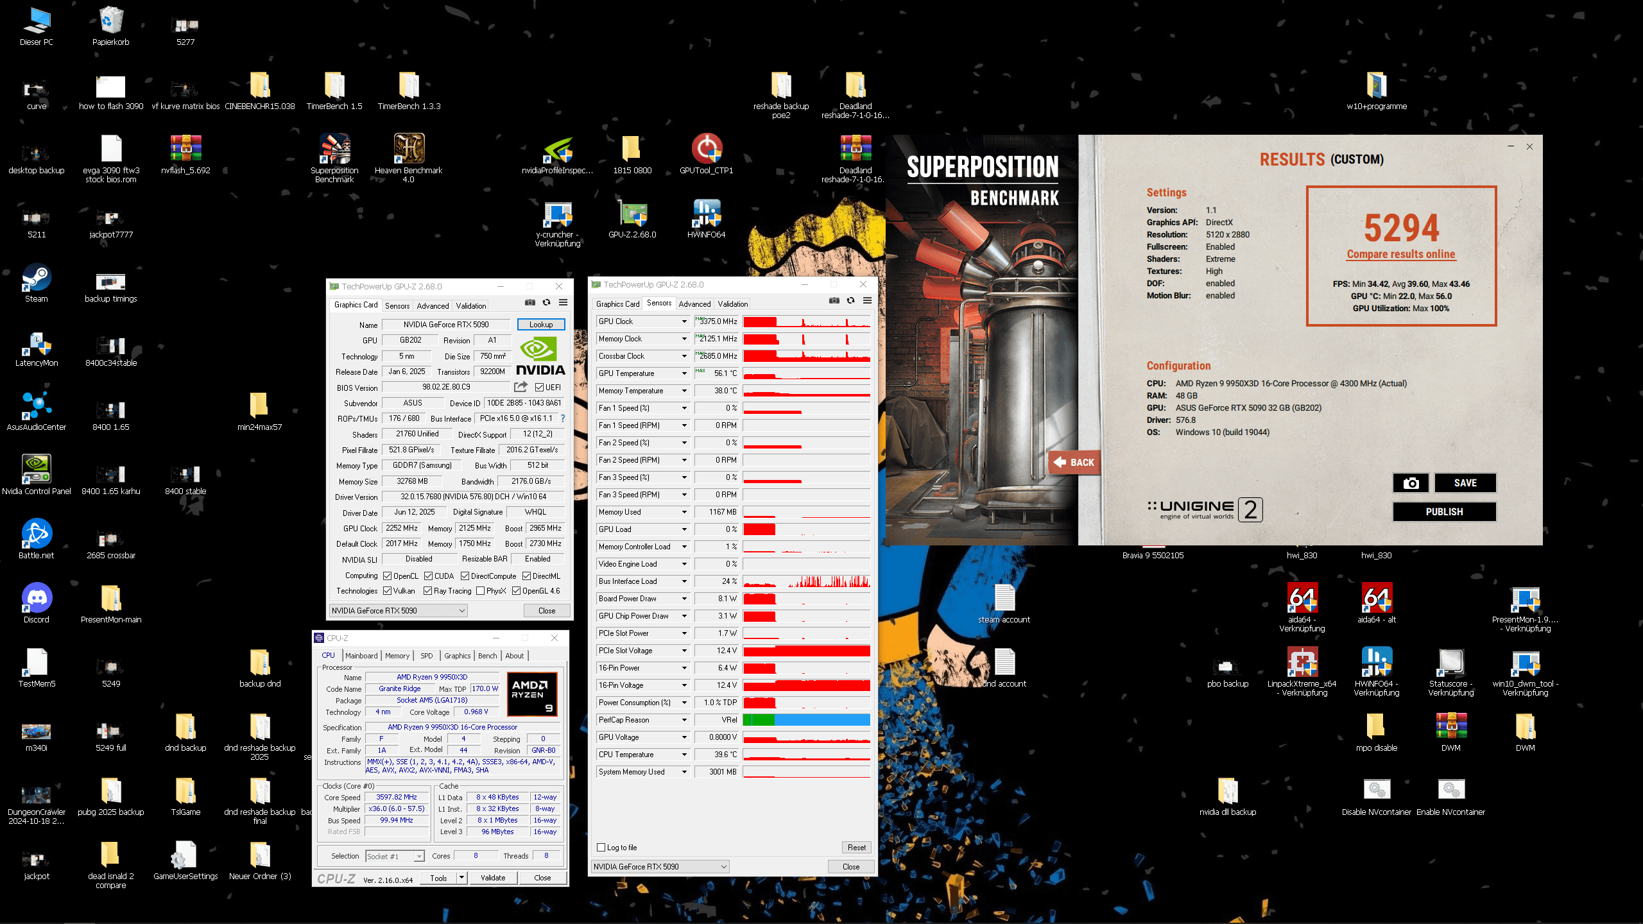Image resolution: width=1643 pixels, height=924 pixels.
Task: Switch to the Advanced tab in GPU-Z sensors window
Action: (694, 304)
